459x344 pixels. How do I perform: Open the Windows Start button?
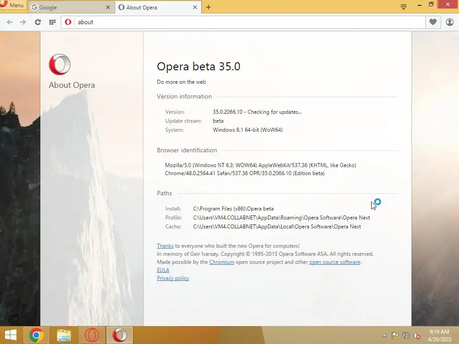[11, 335]
